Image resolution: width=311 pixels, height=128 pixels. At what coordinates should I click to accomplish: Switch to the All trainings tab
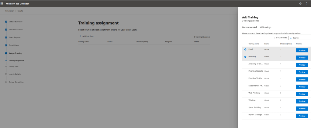click(265, 27)
